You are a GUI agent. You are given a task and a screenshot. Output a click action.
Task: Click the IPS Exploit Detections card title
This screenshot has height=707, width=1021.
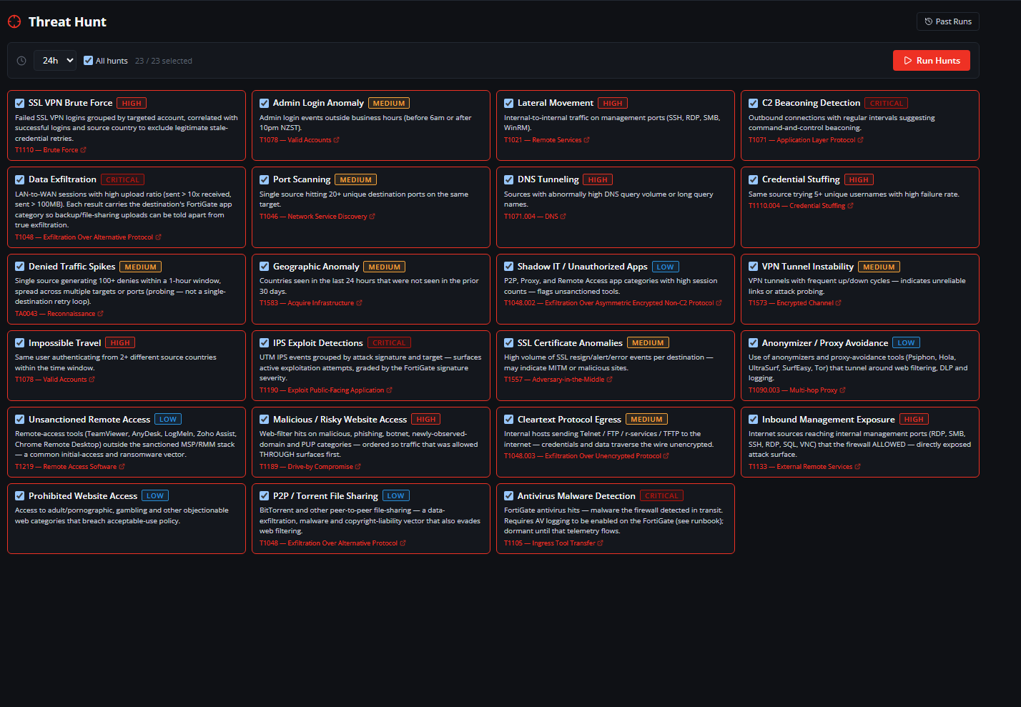[318, 343]
